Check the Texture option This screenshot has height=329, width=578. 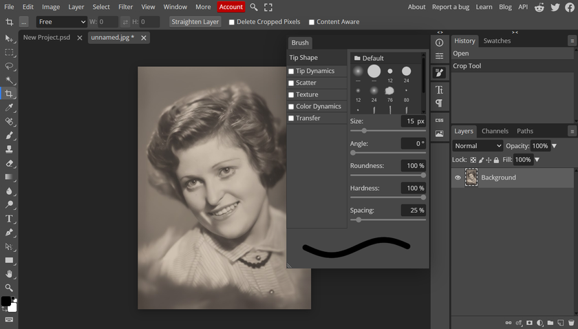pyautogui.click(x=291, y=95)
